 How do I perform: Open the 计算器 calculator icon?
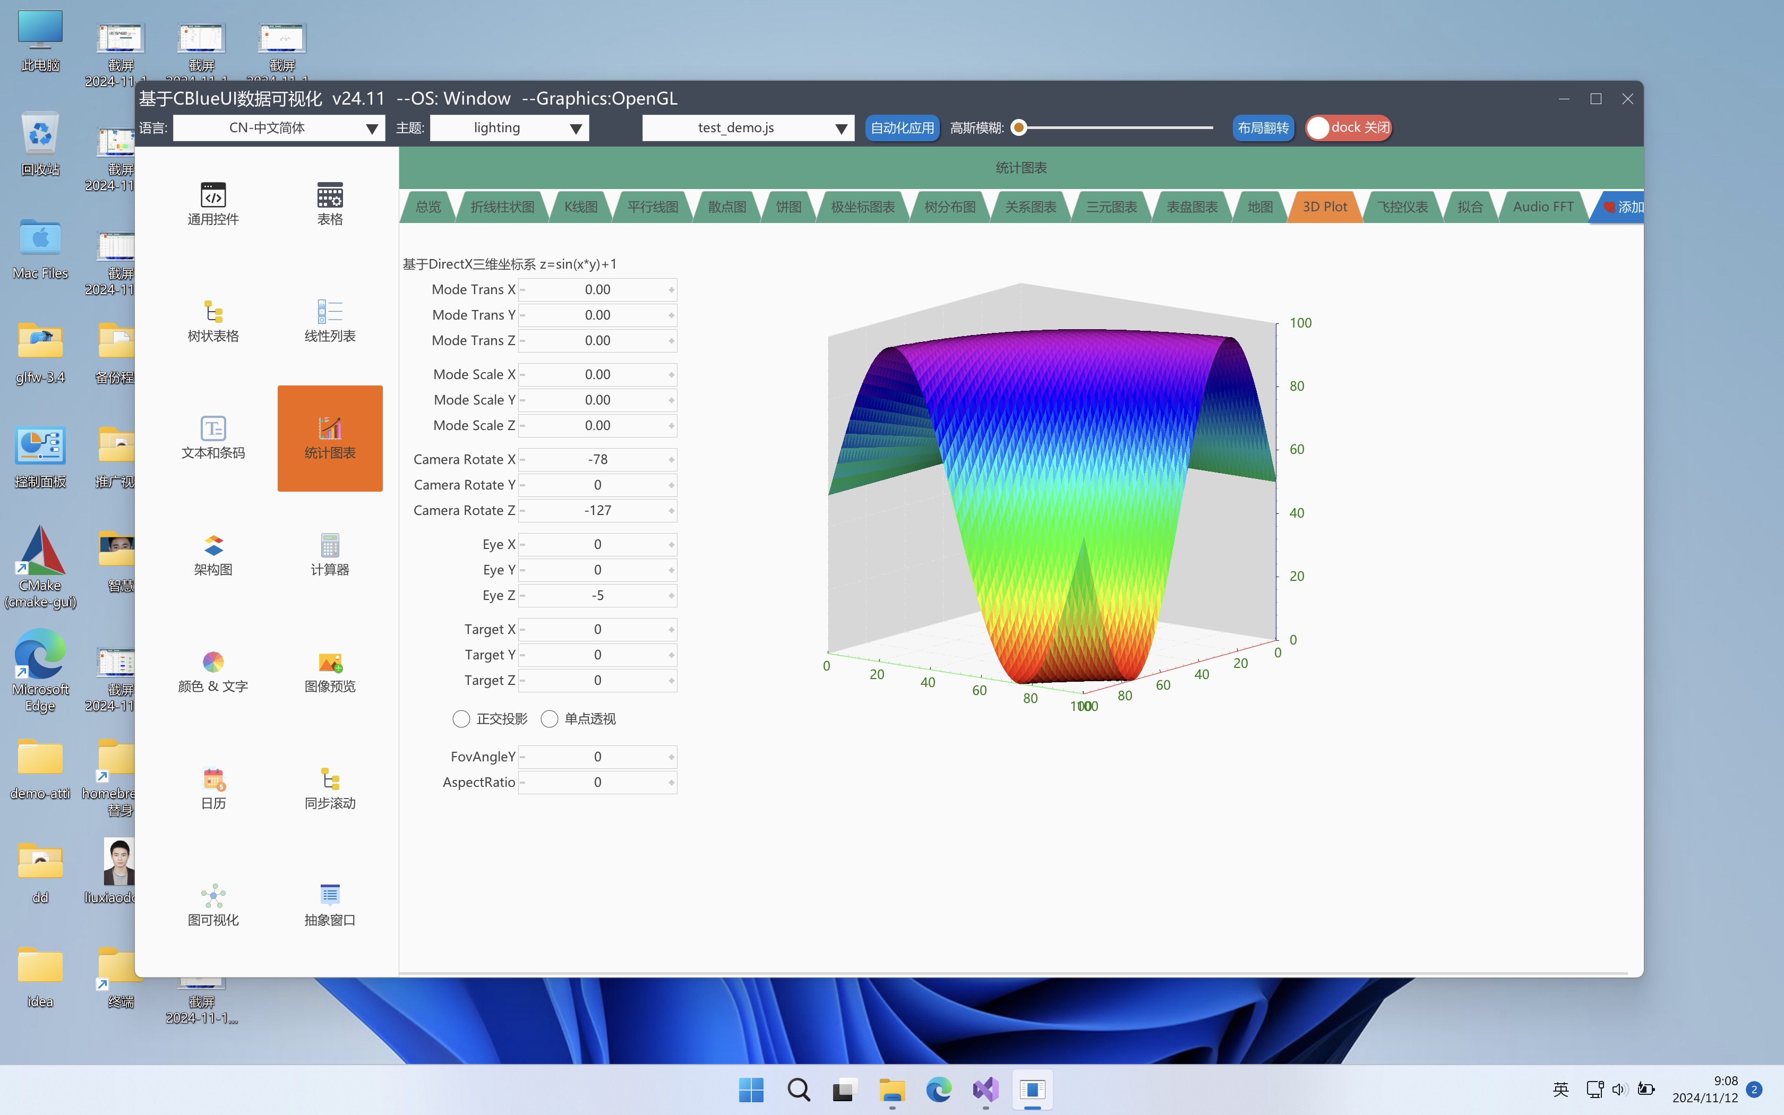[x=330, y=546]
